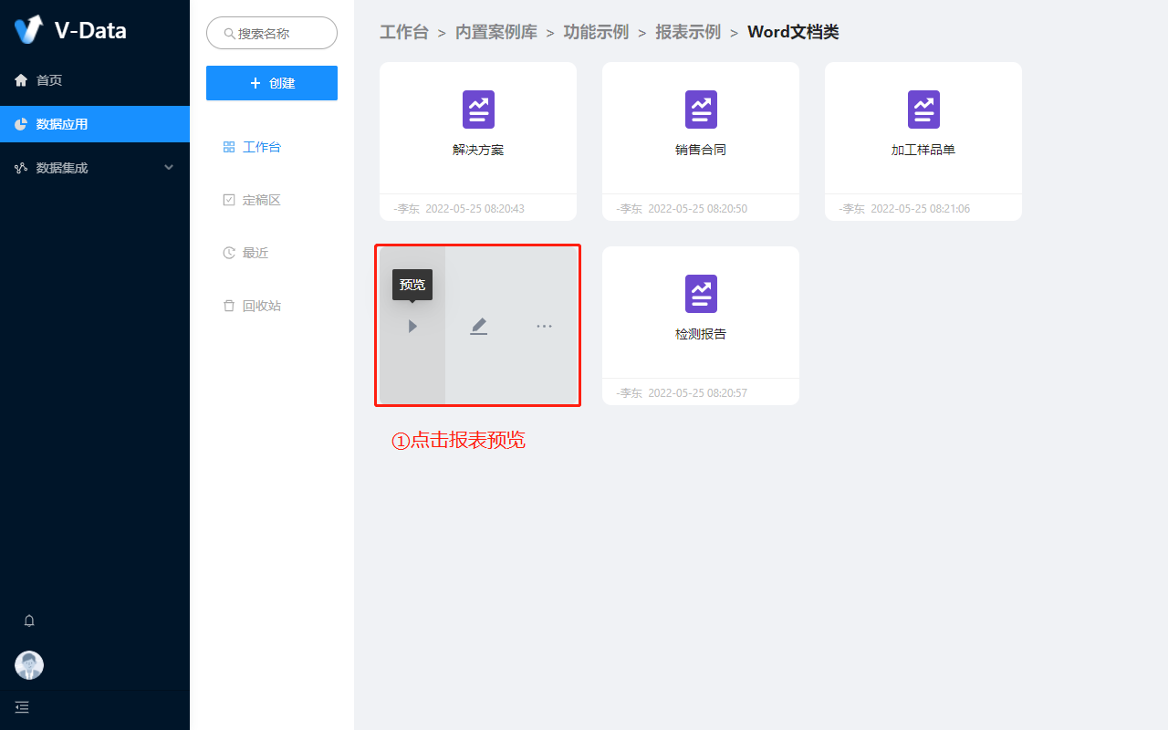
Task: Open the 最近 section
Action: pyautogui.click(x=255, y=253)
